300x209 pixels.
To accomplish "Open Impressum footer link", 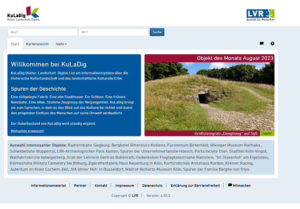I will (x=124, y=186).
